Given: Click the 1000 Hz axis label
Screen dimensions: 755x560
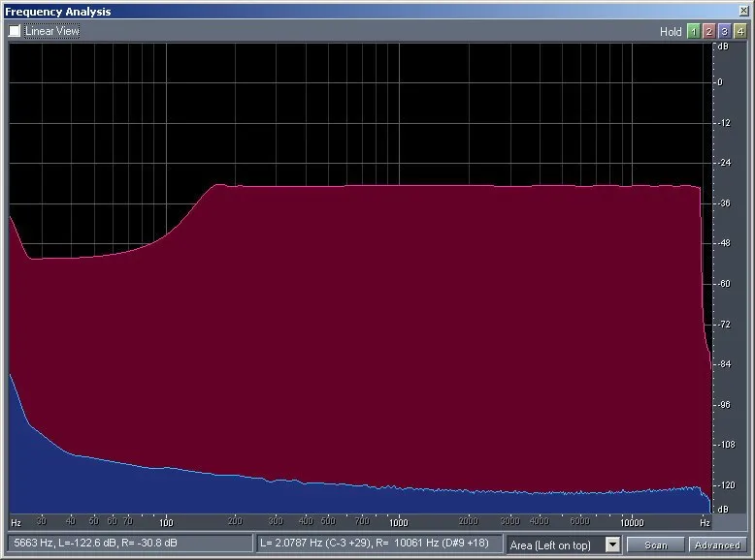Looking at the screenshot, I should (398, 522).
